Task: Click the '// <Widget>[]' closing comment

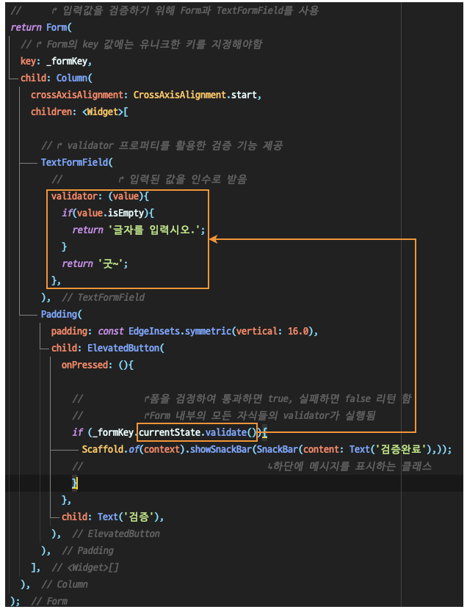Action: (85, 567)
